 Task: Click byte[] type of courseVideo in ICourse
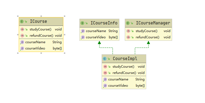[x=57, y=48]
